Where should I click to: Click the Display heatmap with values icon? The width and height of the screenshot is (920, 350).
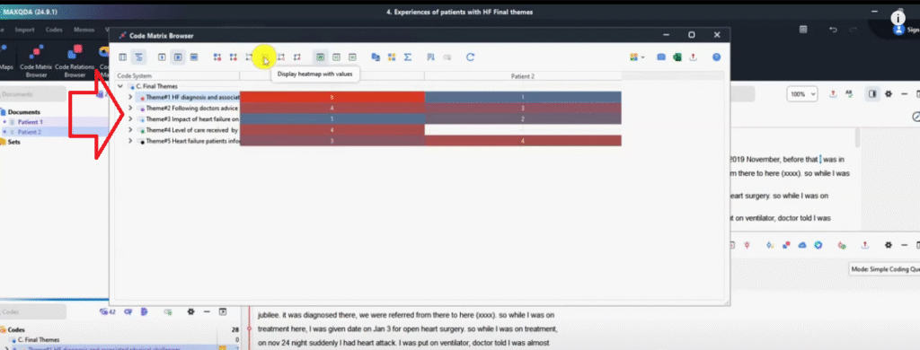pos(265,57)
